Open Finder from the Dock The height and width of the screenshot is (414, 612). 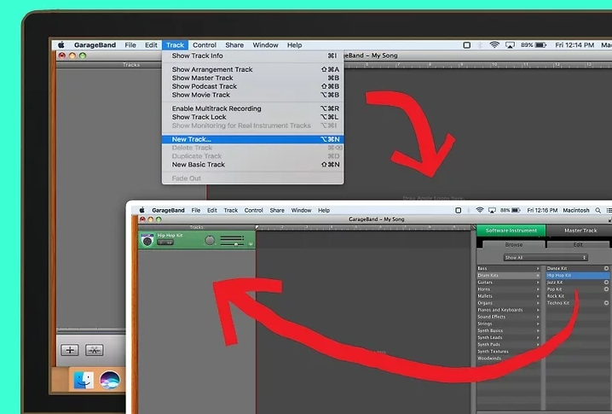point(84,380)
